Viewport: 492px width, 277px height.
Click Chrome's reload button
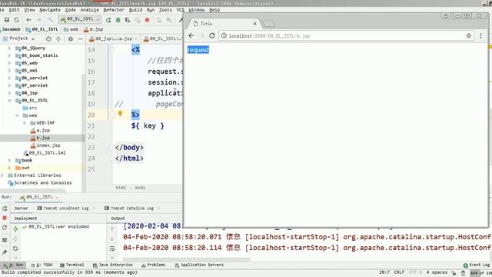pos(212,35)
